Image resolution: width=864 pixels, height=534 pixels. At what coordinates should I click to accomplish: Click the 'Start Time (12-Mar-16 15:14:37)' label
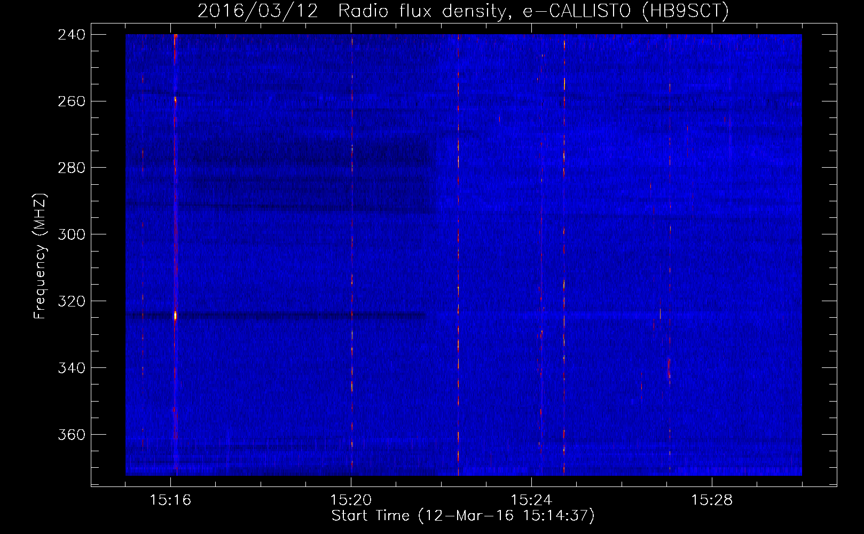tap(463, 516)
